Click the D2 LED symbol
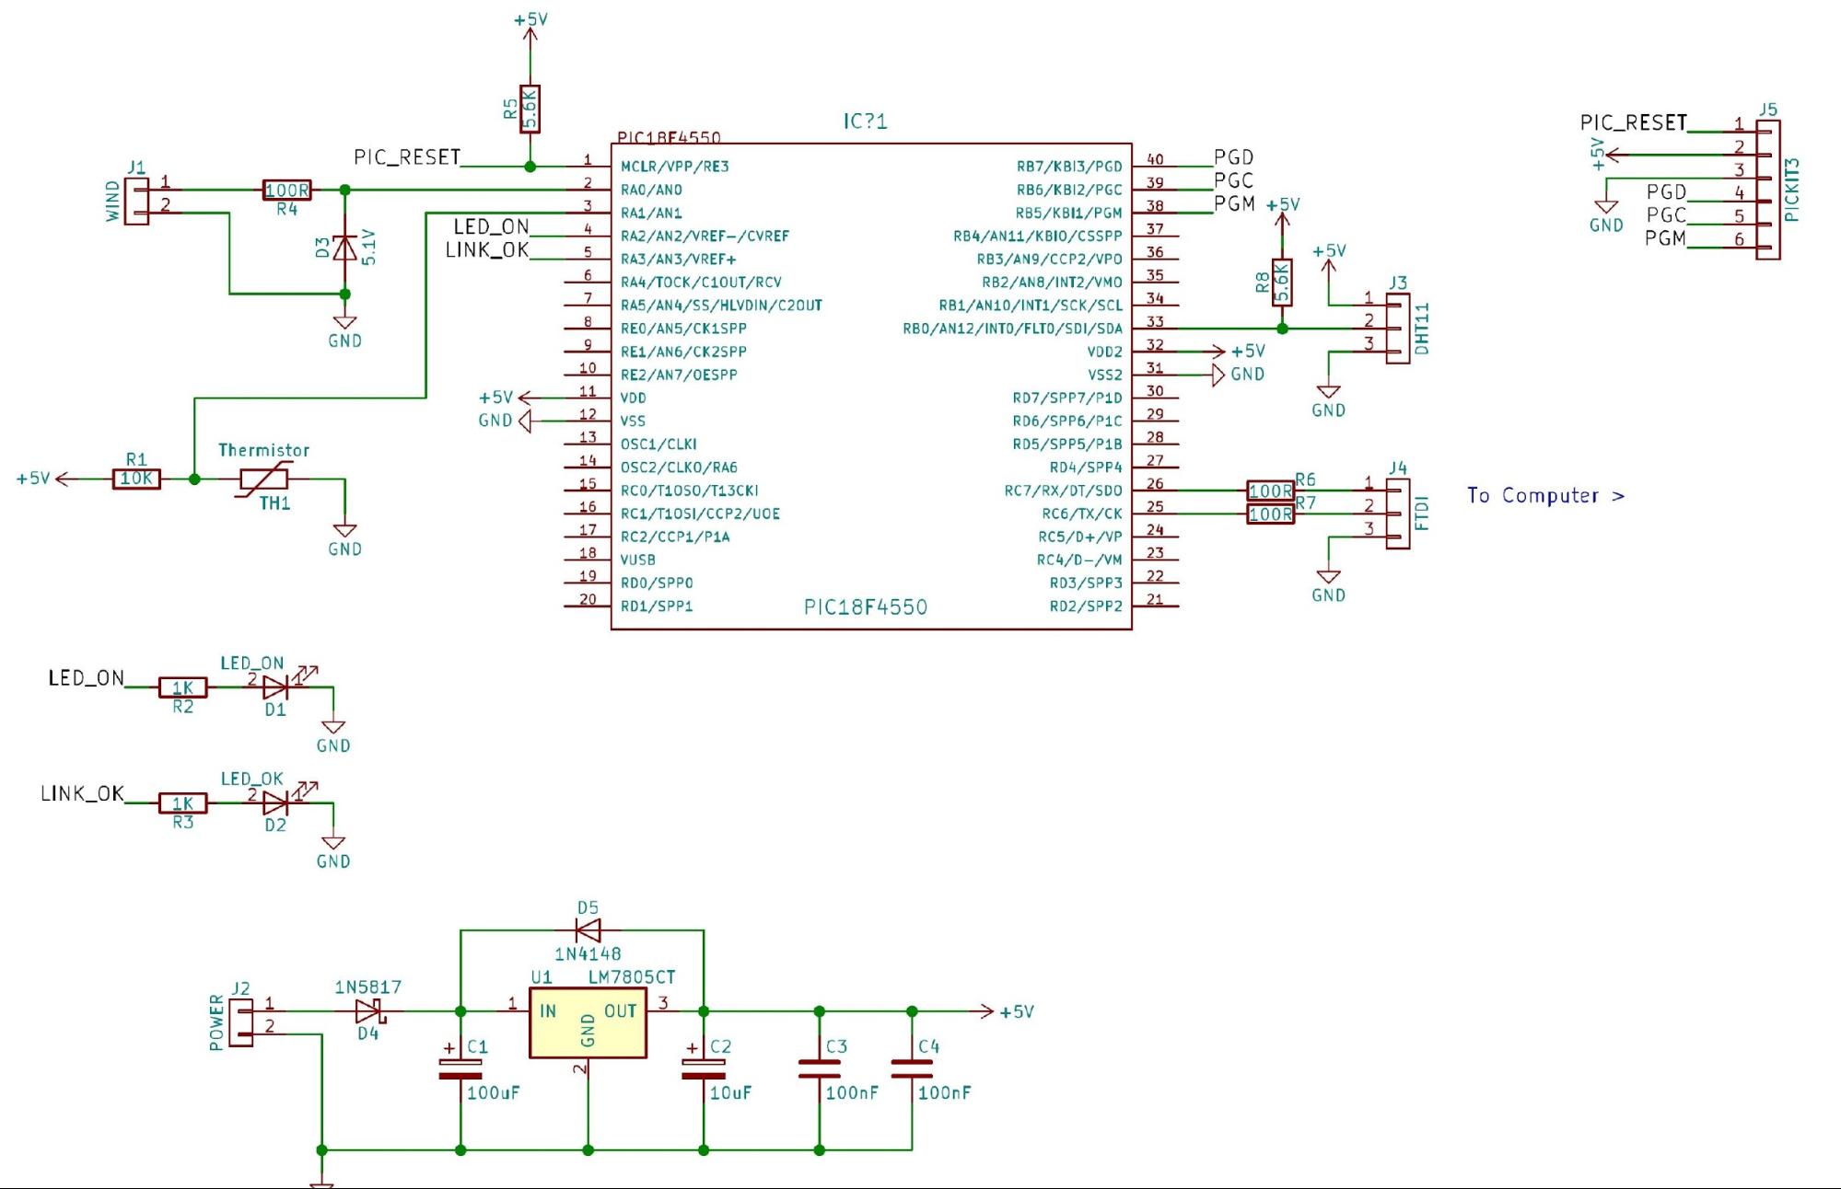 [276, 802]
